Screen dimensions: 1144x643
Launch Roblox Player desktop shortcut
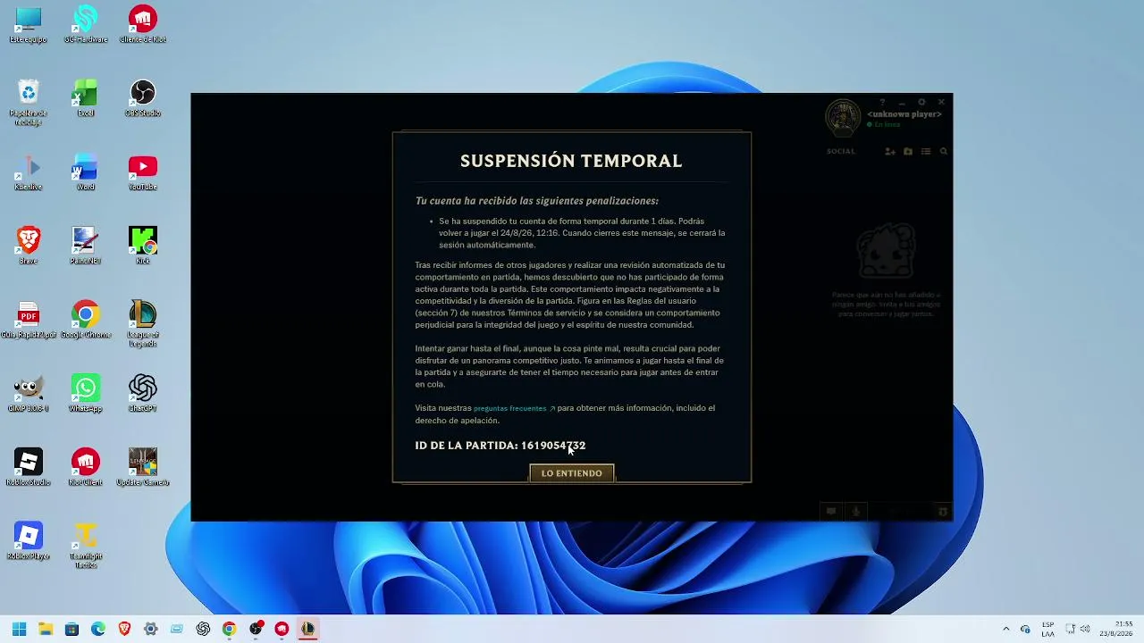click(x=29, y=541)
